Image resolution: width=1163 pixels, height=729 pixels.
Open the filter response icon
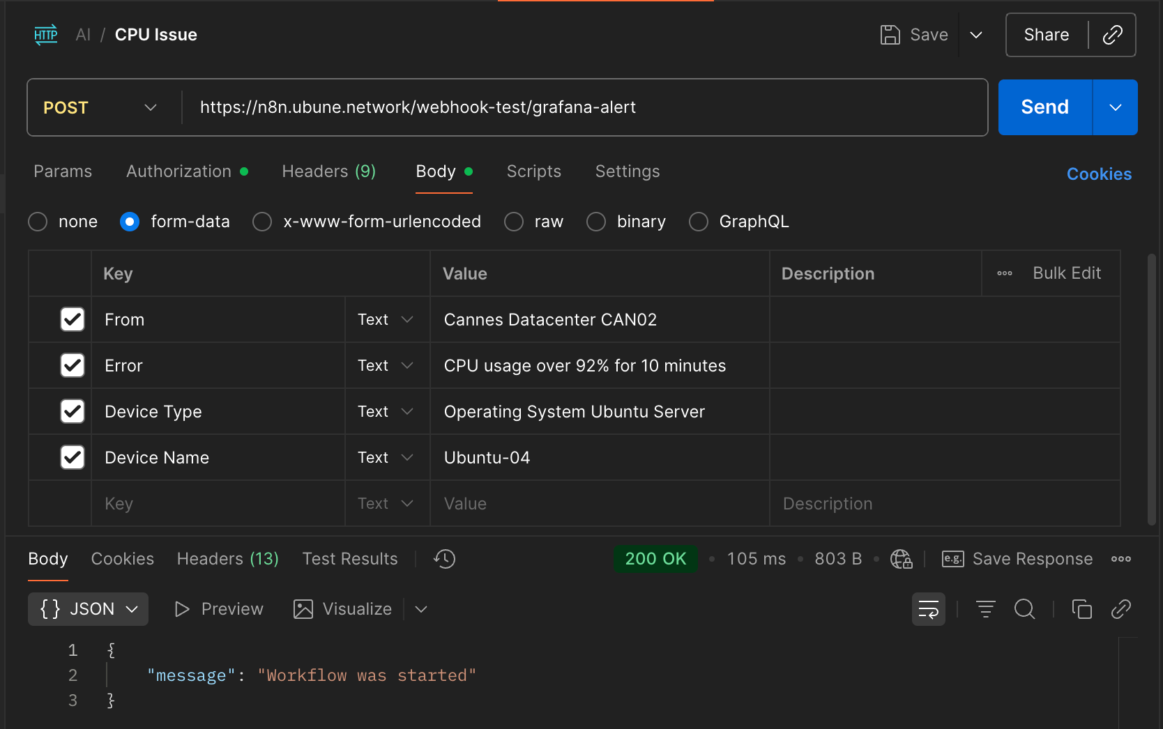pos(985,609)
